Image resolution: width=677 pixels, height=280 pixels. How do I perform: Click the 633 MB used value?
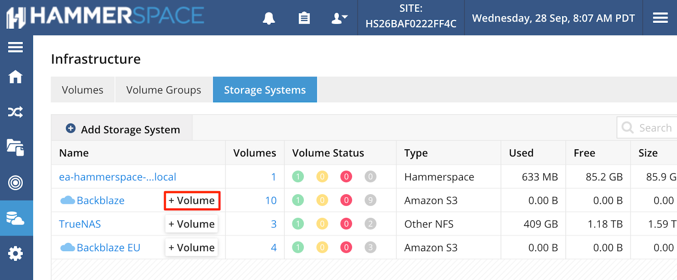[x=540, y=177]
